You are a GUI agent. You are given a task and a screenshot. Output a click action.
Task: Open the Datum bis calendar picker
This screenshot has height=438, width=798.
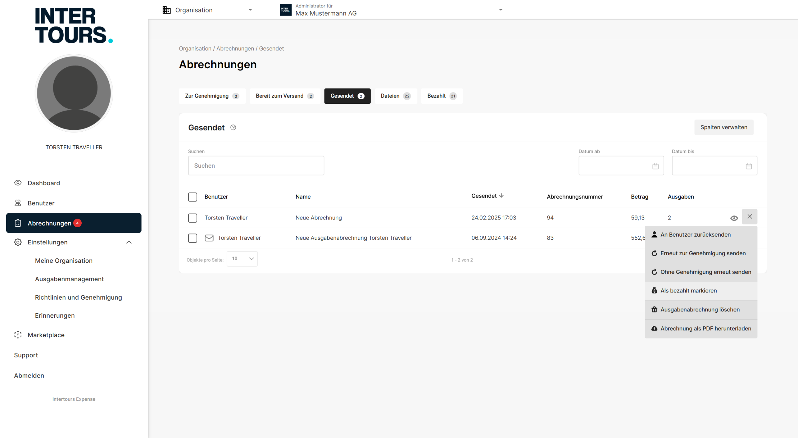(x=748, y=166)
